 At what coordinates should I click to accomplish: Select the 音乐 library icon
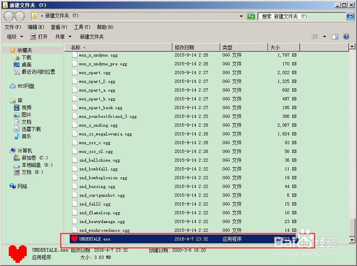17,136
